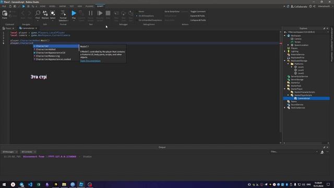Expand the Lighting node in Explorer
The width and height of the screenshot is (334, 188).
(x=285, y=51)
